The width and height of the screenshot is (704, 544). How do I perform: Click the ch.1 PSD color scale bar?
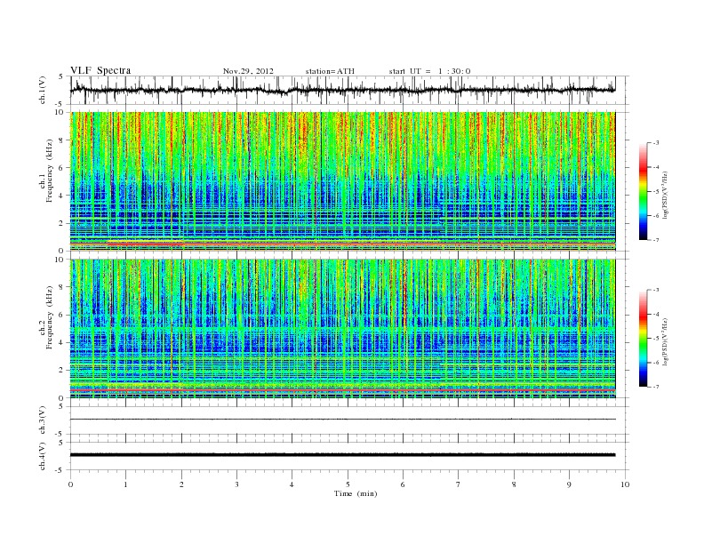pos(643,191)
